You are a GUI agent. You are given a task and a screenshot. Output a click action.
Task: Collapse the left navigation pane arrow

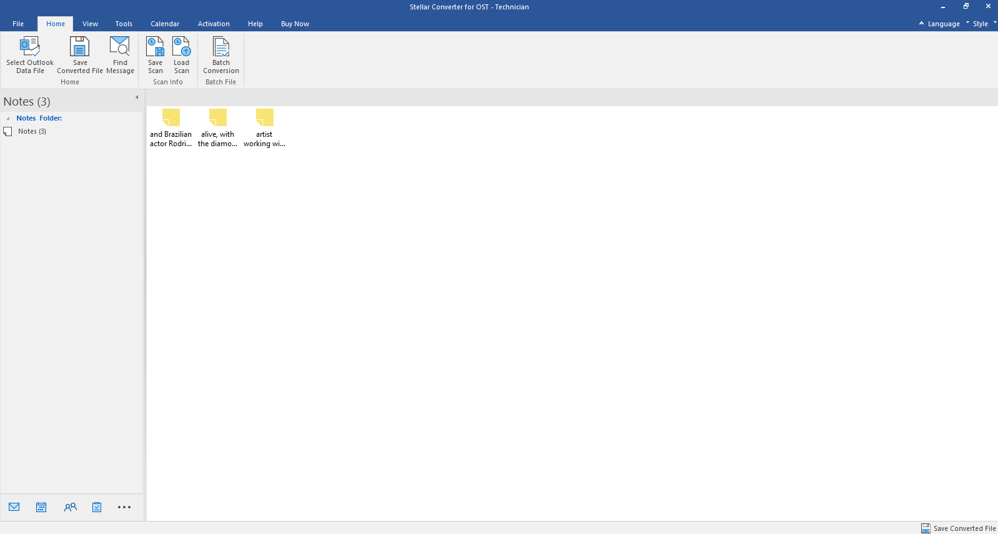(137, 97)
